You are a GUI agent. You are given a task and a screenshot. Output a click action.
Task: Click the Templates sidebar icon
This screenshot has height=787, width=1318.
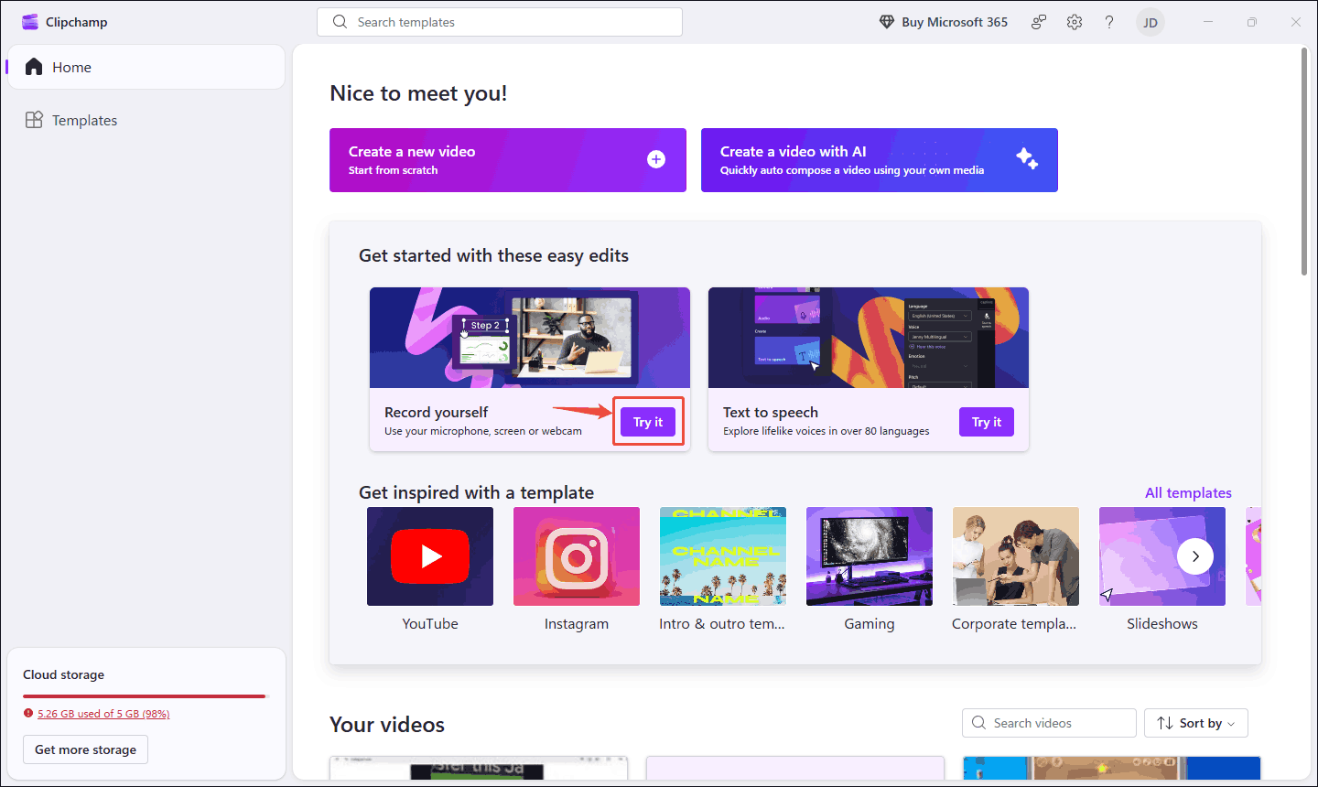click(33, 119)
